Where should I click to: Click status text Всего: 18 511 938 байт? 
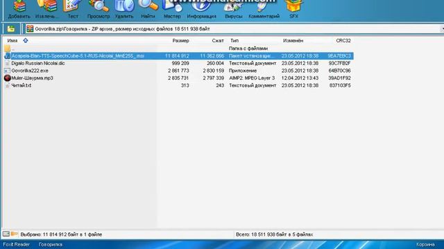coord(275,234)
